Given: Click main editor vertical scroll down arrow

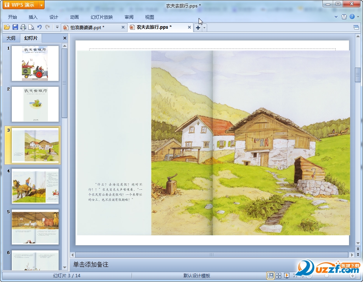Looking at the screenshot, I should pos(358,243).
